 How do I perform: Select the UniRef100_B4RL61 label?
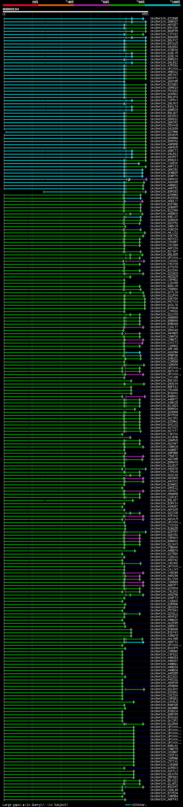[x=164, y=746]
